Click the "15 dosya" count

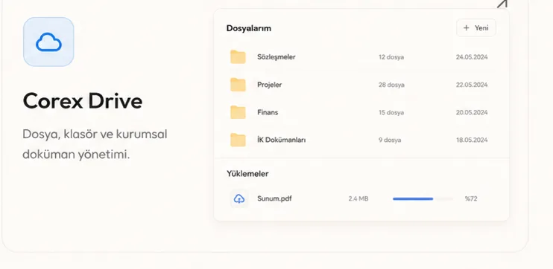click(391, 112)
